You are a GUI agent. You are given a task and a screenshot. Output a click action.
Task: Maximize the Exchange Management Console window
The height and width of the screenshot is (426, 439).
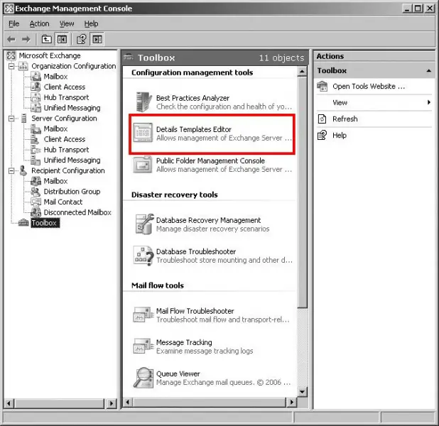point(418,9)
